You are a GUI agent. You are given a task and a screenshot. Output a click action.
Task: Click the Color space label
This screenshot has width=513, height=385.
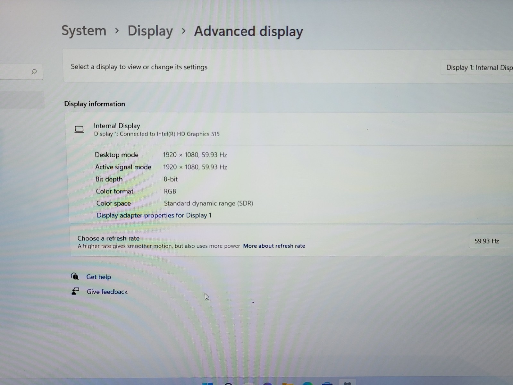coord(114,203)
